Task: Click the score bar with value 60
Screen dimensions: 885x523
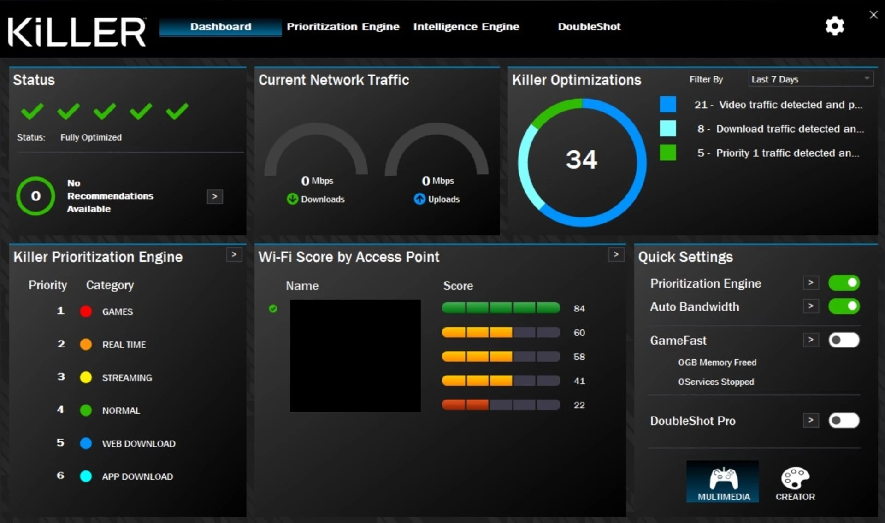Action: tap(501, 332)
